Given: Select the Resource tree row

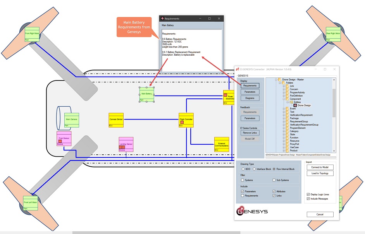Looking at the screenshot, I should pos(294,141).
